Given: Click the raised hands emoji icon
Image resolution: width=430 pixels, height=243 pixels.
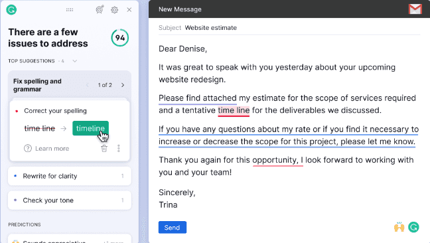Looking at the screenshot, I should pos(399,227).
